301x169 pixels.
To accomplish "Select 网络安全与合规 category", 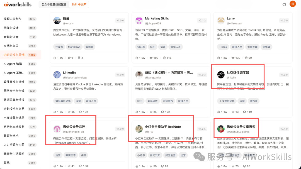I will [20, 91].
